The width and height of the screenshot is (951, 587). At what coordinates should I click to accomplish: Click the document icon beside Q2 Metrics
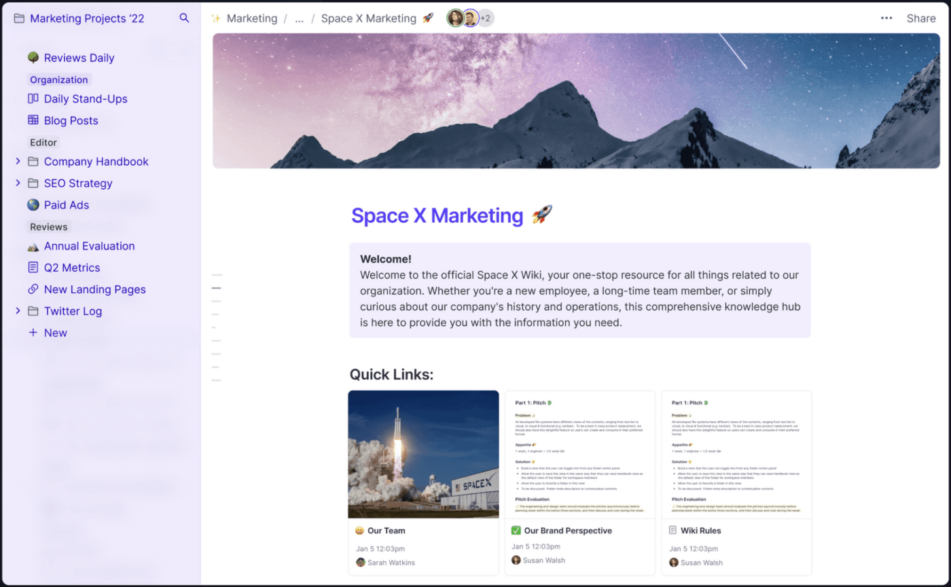[33, 268]
